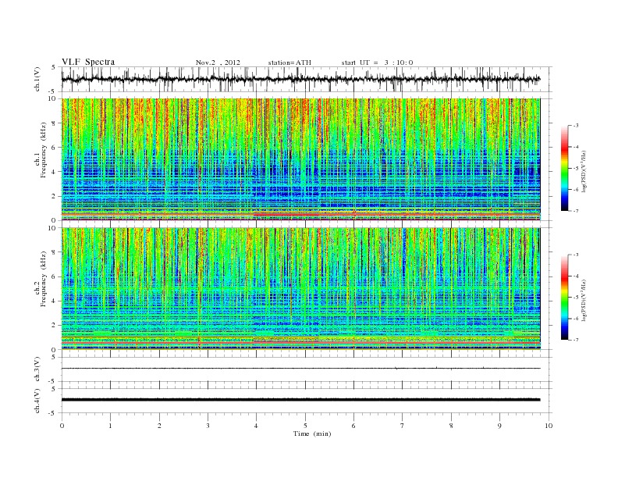Click the '4' tick on the time axis

256,426
